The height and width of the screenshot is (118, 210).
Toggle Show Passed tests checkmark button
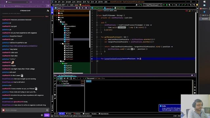coord(58,78)
